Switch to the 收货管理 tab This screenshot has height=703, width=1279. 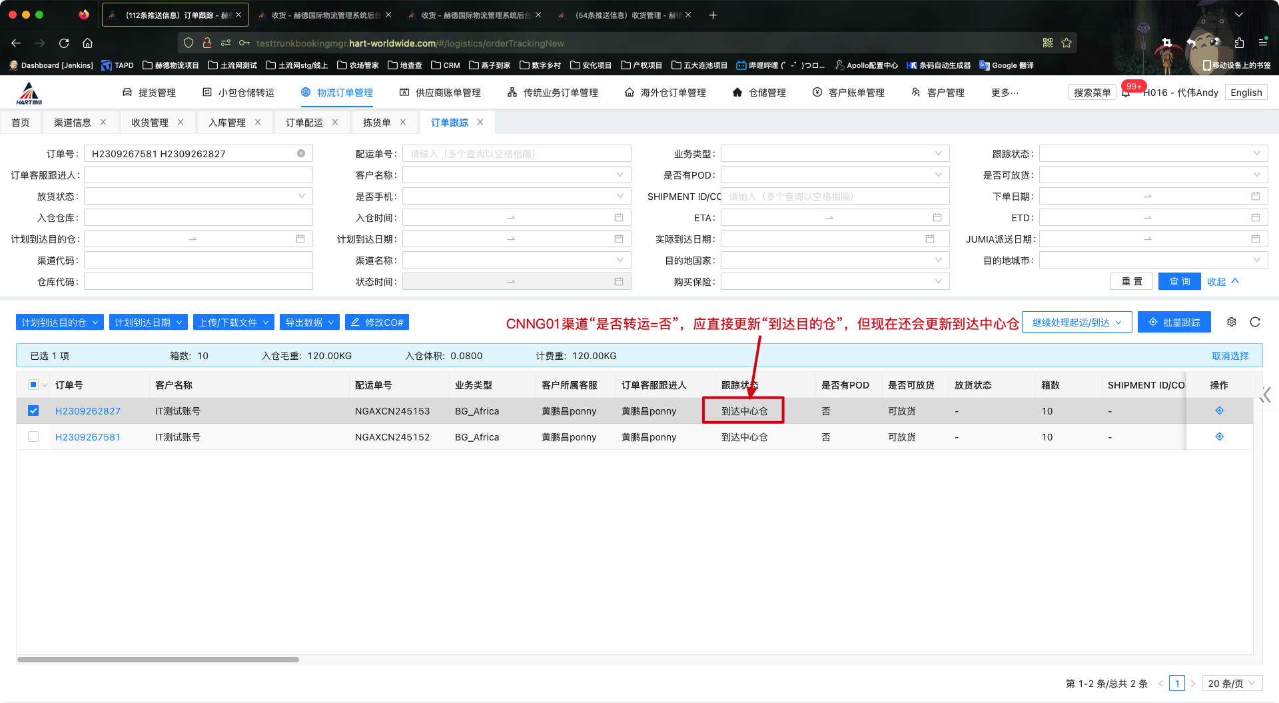pyautogui.click(x=149, y=123)
